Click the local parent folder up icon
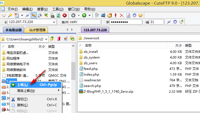The image size is (200, 113). point(52,38)
